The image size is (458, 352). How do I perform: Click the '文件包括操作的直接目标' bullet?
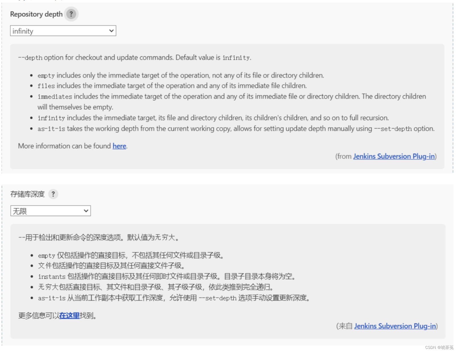pos(112,266)
